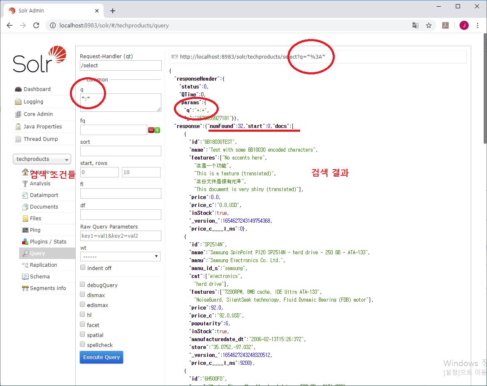Enable the hl checkbox
Screen dimensions: 487x386
pyautogui.click(x=82, y=314)
